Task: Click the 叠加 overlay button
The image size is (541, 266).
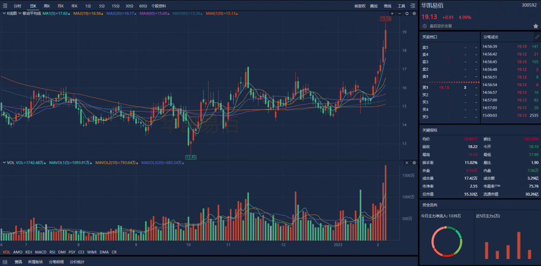Action: (374, 5)
